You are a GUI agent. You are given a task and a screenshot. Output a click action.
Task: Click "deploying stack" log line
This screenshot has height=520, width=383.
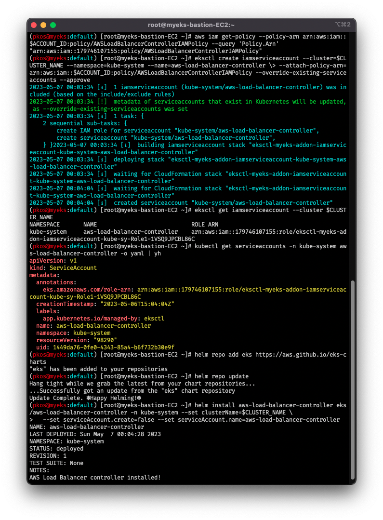tap(188, 163)
